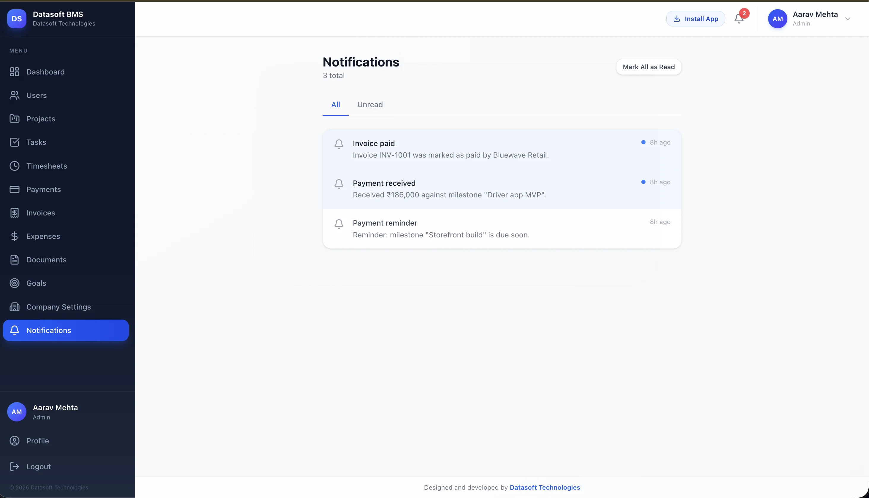The width and height of the screenshot is (869, 498).
Task: Select the Payments card icon
Action: coord(14,189)
